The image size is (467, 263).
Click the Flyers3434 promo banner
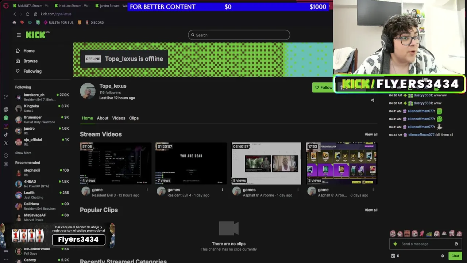[58, 235]
